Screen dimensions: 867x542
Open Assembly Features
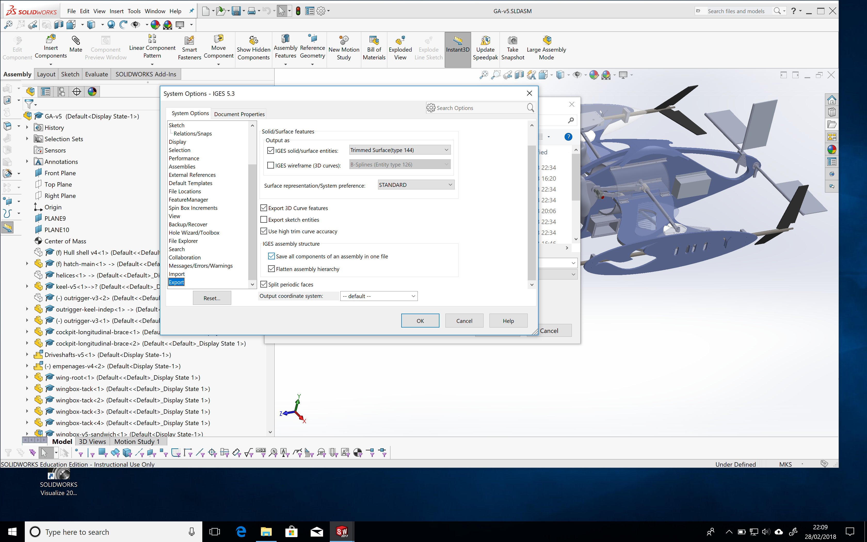pos(286,47)
